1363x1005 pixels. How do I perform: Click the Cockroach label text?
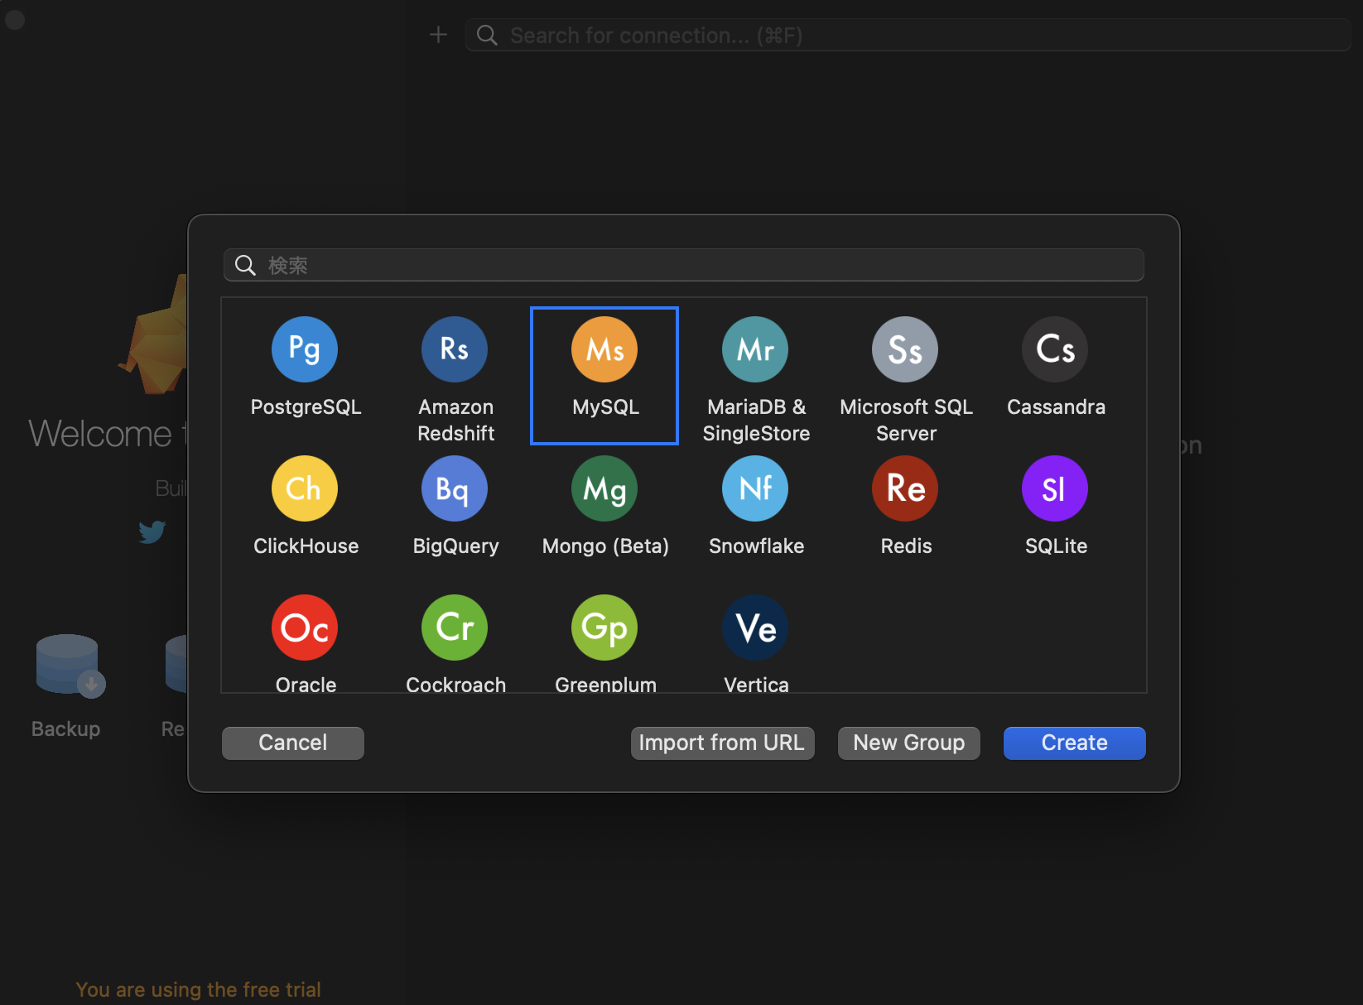click(x=455, y=685)
